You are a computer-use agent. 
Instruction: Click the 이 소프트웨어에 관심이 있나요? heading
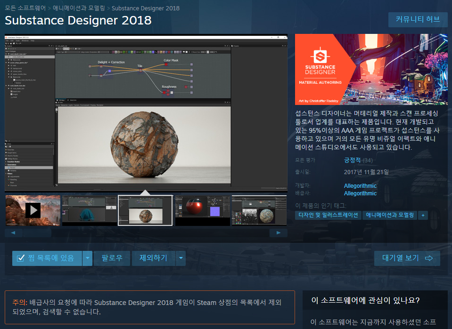point(366,300)
